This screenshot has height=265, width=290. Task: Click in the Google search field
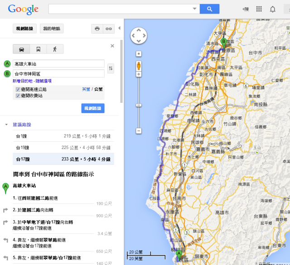(x=120, y=9)
